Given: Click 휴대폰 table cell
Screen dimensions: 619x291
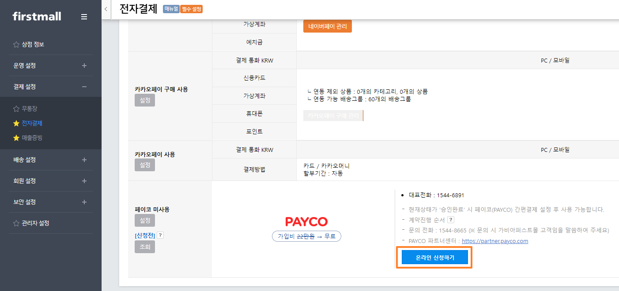Looking at the screenshot, I should click(254, 114).
